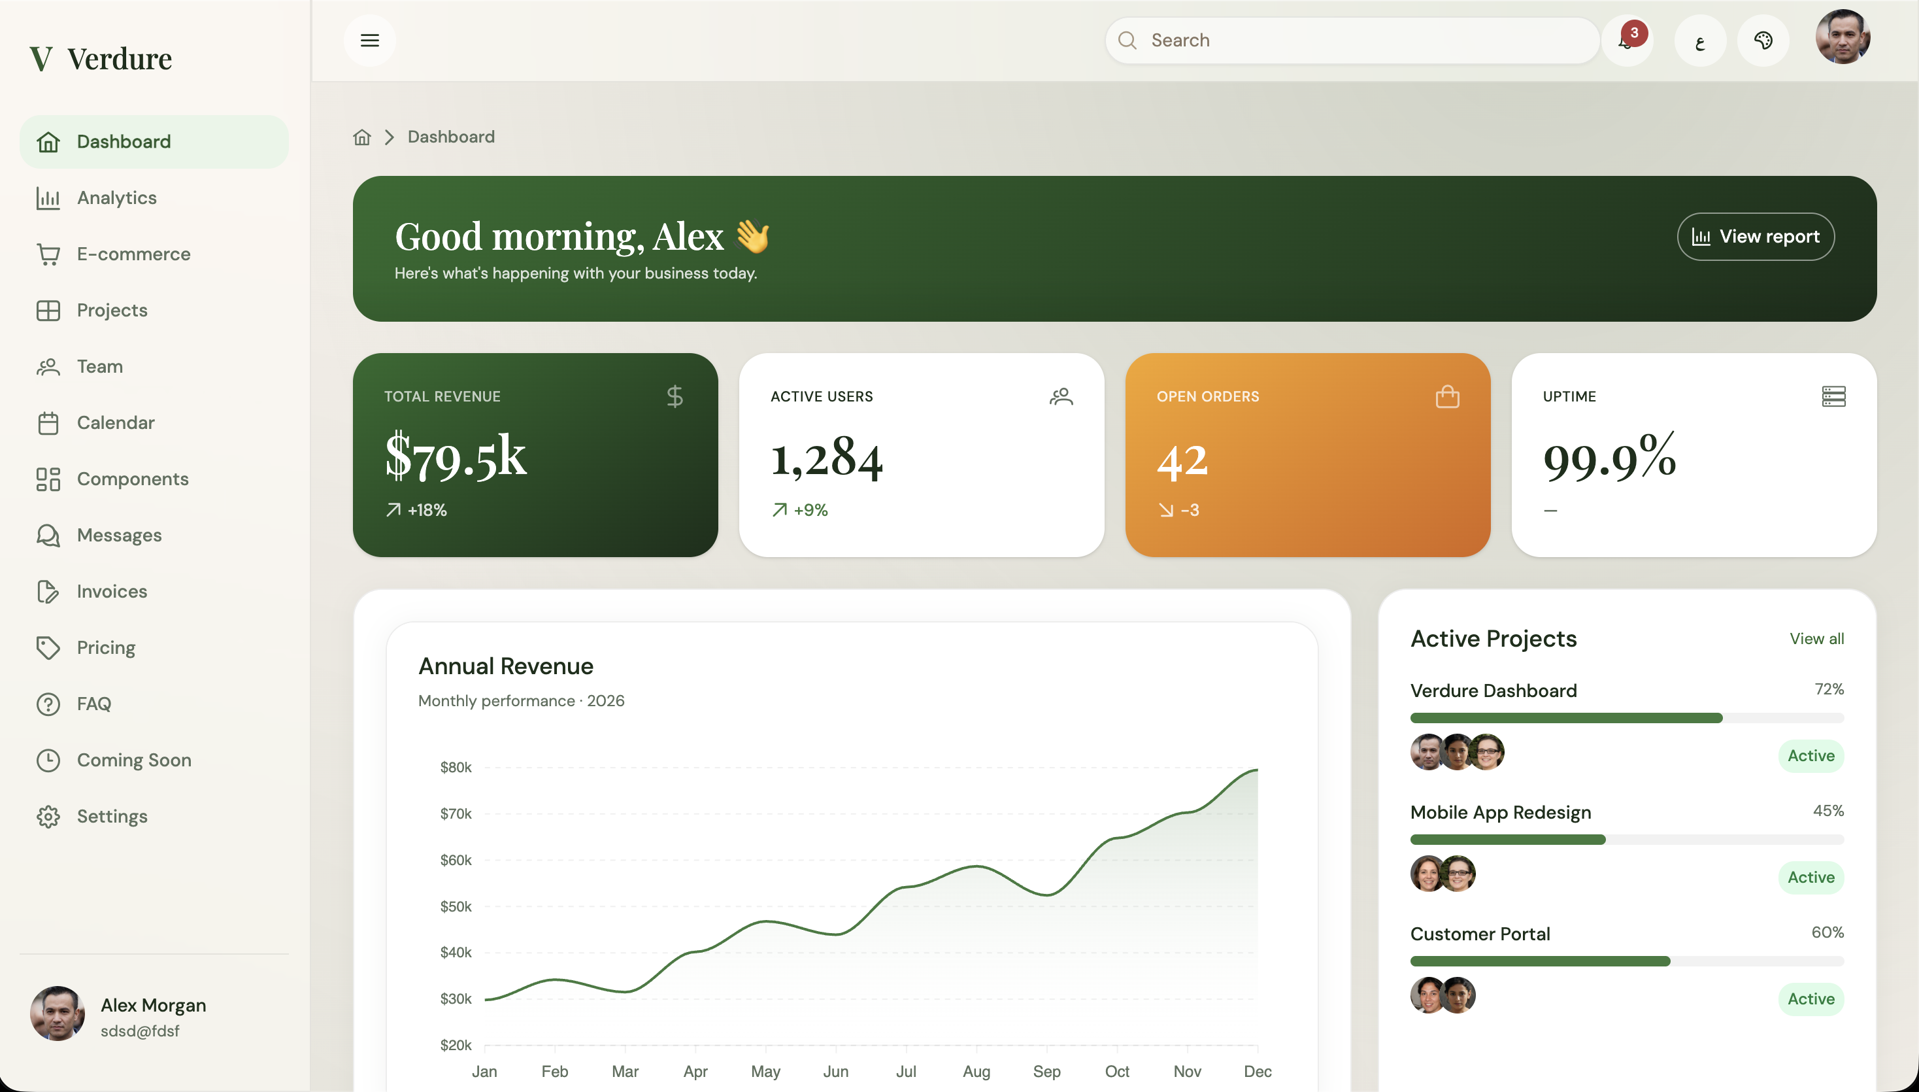Click the Verdure Dashboard team avatars
Viewport: 1919px width, 1092px height.
click(1456, 752)
